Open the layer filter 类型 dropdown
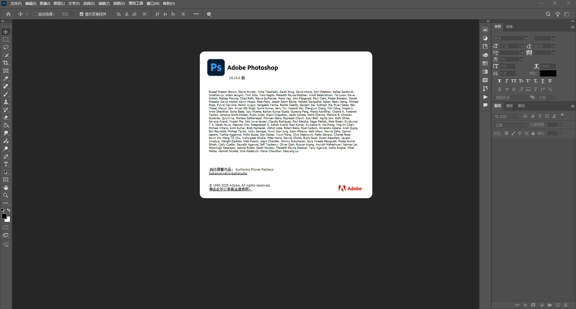Screen dimensions: 576x309 click(x=506, y=116)
